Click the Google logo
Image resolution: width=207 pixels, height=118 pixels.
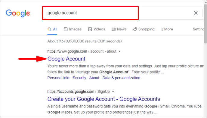(18, 13)
